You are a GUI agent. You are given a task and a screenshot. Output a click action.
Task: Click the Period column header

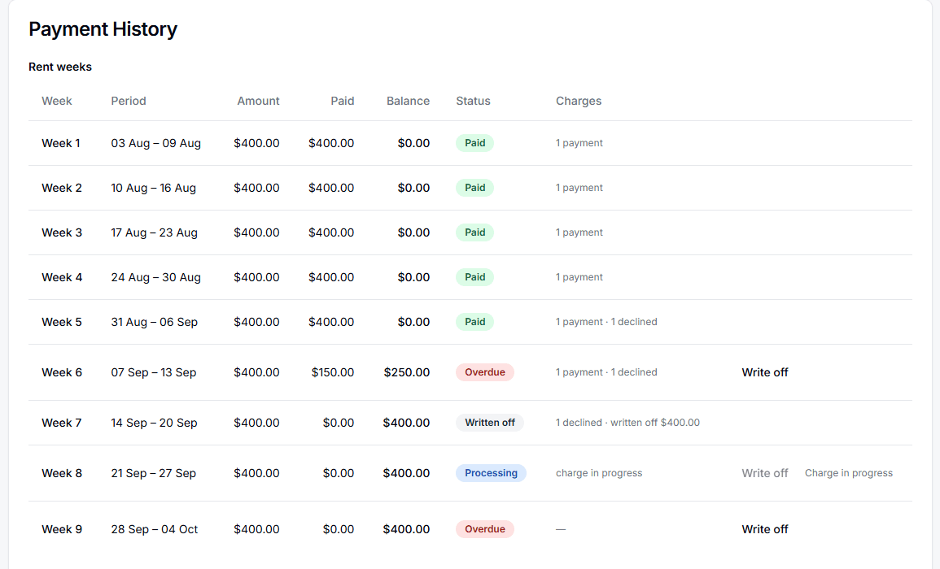tap(129, 101)
